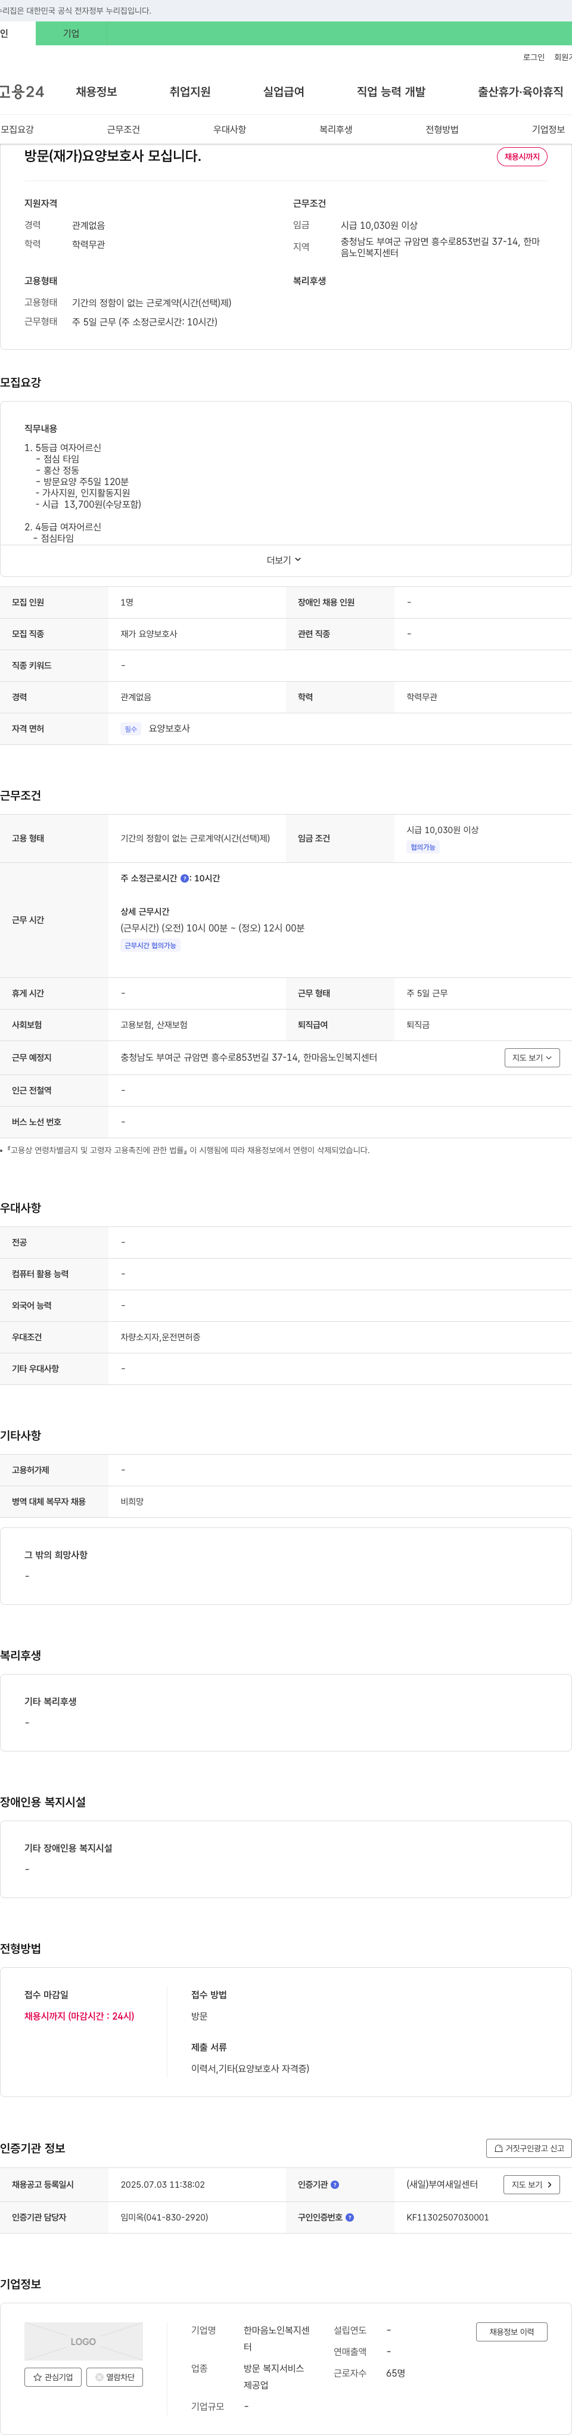Open the 실업급여 menu
Viewport: 572px width, 2435px height.
(284, 92)
